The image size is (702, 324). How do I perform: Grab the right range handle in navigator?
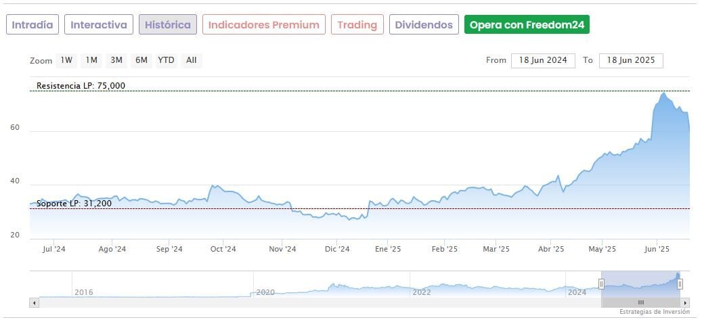point(680,284)
